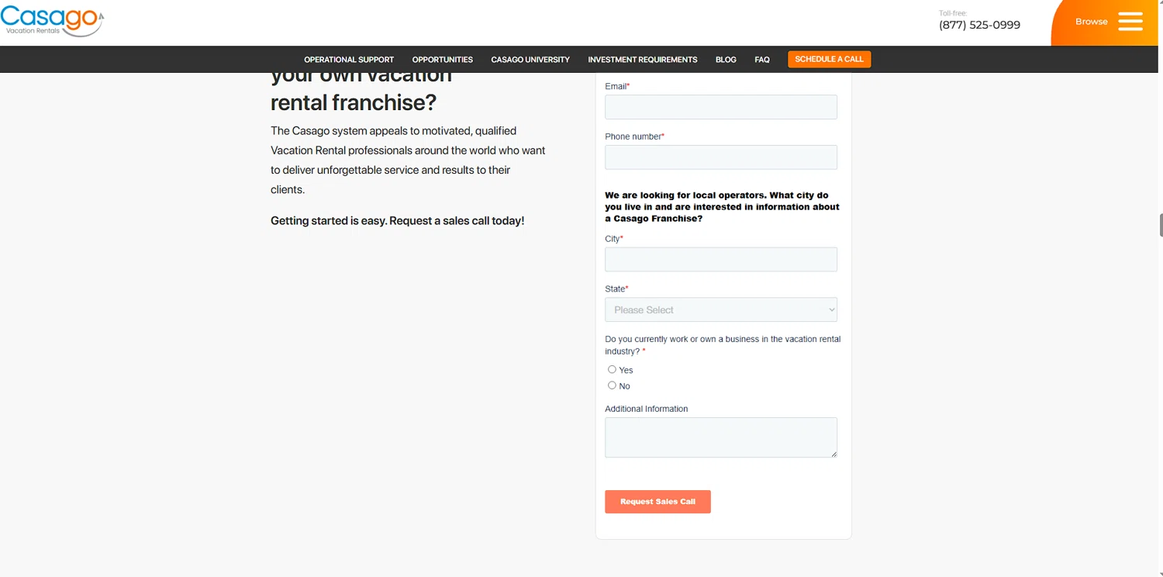
Task: Click the Schedule a Call button
Action: [x=829, y=60]
